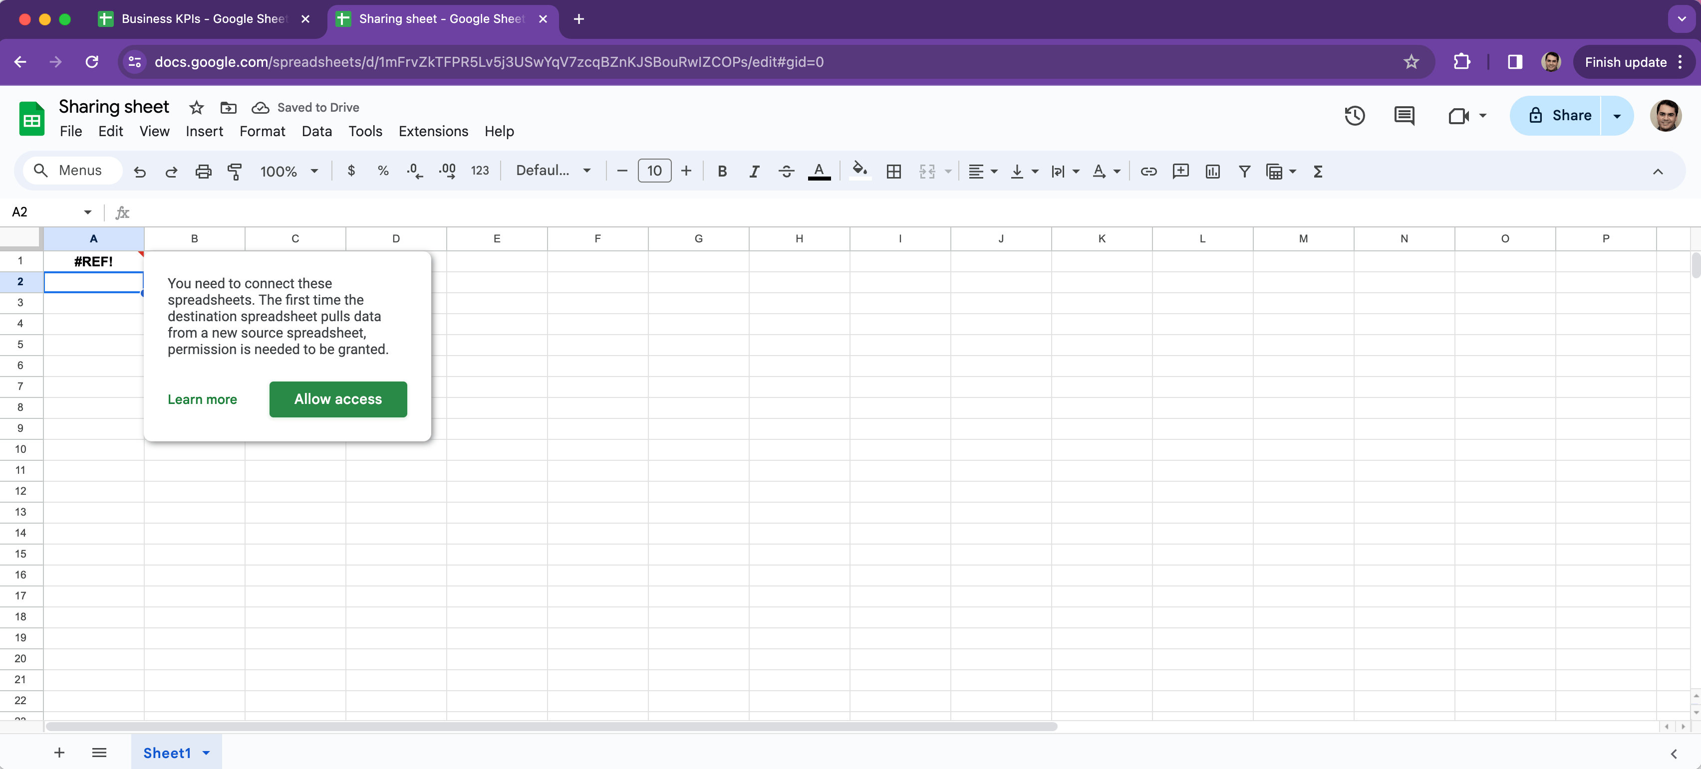1701x769 pixels.
Task: Expand Sheet1 tab options arrow
Action: 207,753
